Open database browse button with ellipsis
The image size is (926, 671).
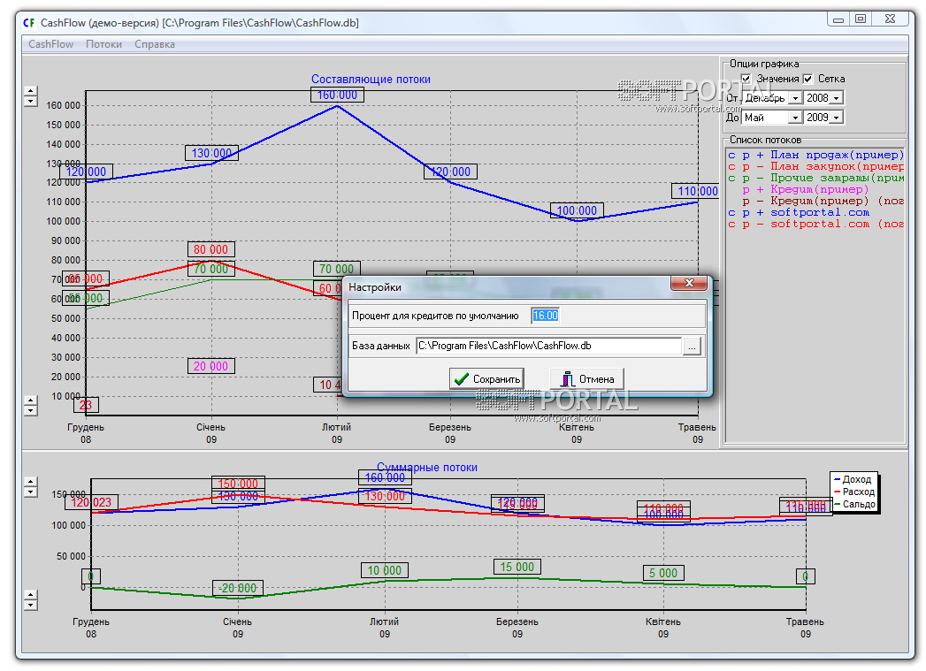pos(692,347)
